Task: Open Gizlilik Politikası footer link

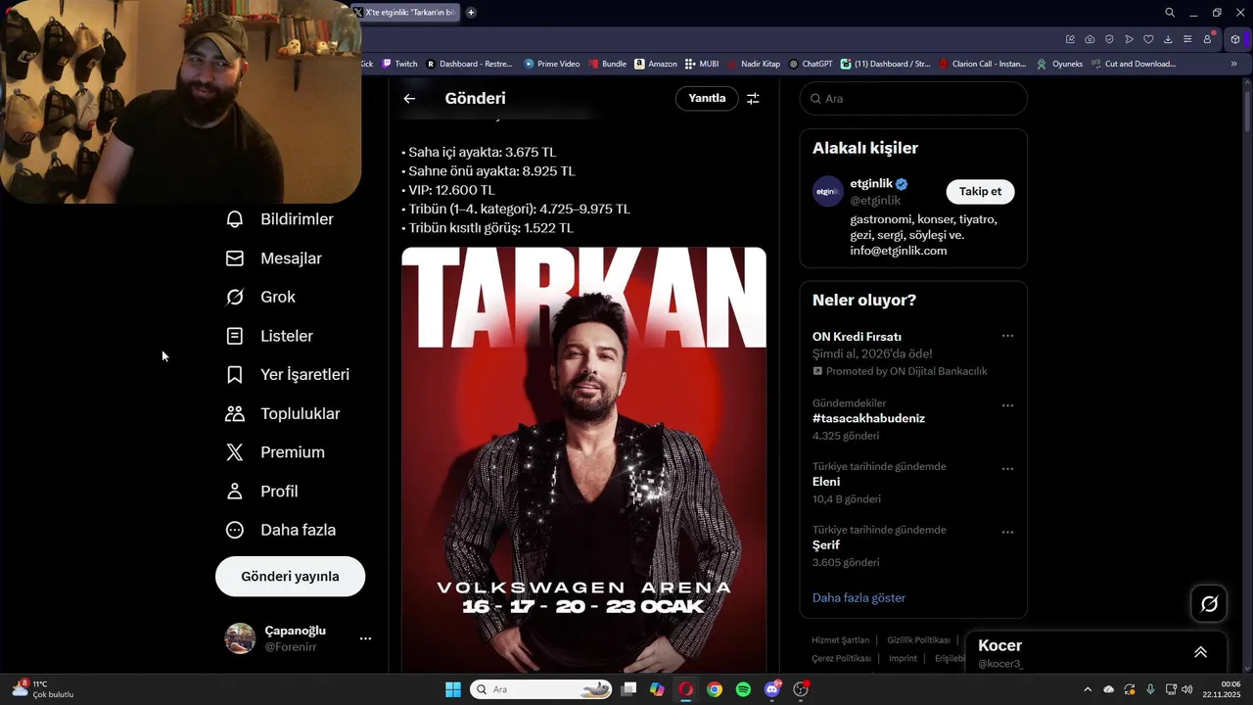Action: (918, 640)
